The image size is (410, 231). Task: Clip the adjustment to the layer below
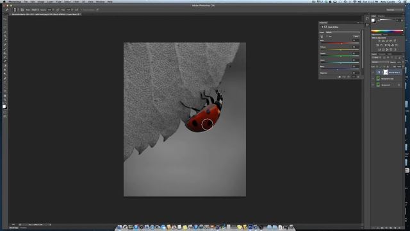(340, 77)
